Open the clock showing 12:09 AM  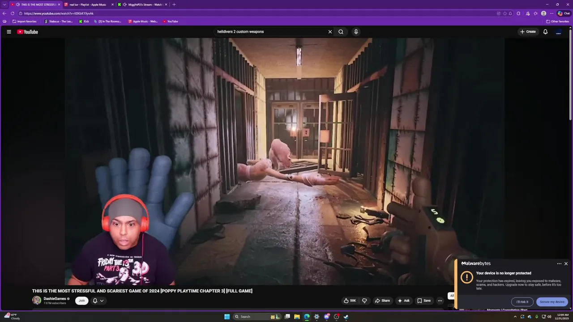(562, 317)
